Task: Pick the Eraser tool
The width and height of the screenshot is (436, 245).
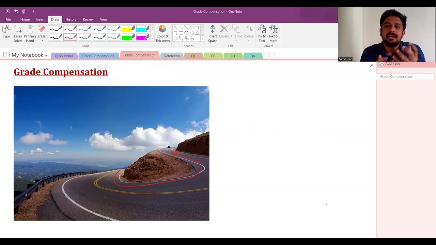Action: [x=42, y=32]
